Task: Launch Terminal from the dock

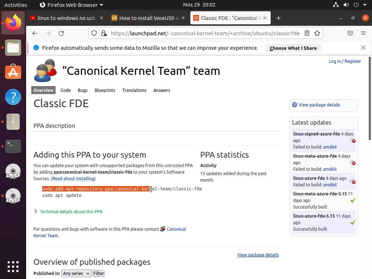Action: coord(13,146)
